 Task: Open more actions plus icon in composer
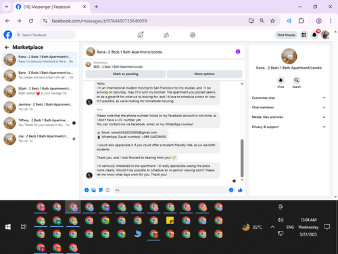pyautogui.click(x=87, y=190)
